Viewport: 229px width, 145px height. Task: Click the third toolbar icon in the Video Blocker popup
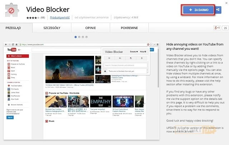(131, 58)
